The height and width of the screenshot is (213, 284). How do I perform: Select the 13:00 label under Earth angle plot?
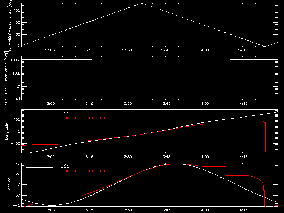point(50,50)
